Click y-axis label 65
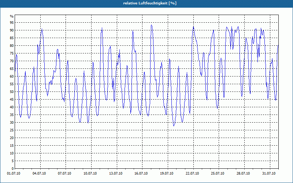293x183 pixels. tap(12, 69)
